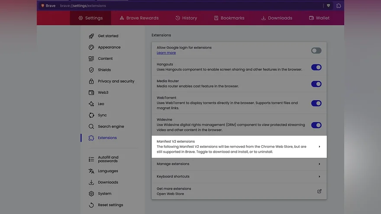Click the Extensions section heading
This screenshot has height=214, width=381.
161,35
